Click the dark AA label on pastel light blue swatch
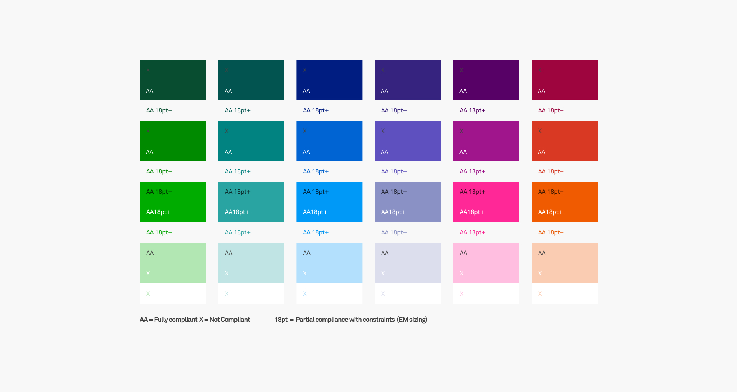The width and height of the screenshot is (737, 392). click(x=307, y=253)
